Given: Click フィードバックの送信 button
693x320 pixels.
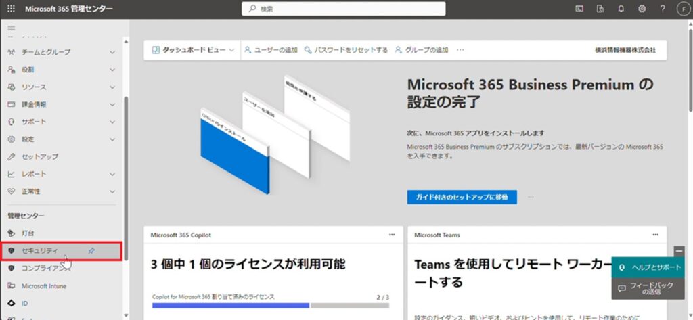Looking at the screenshot, I should point(648,288).
